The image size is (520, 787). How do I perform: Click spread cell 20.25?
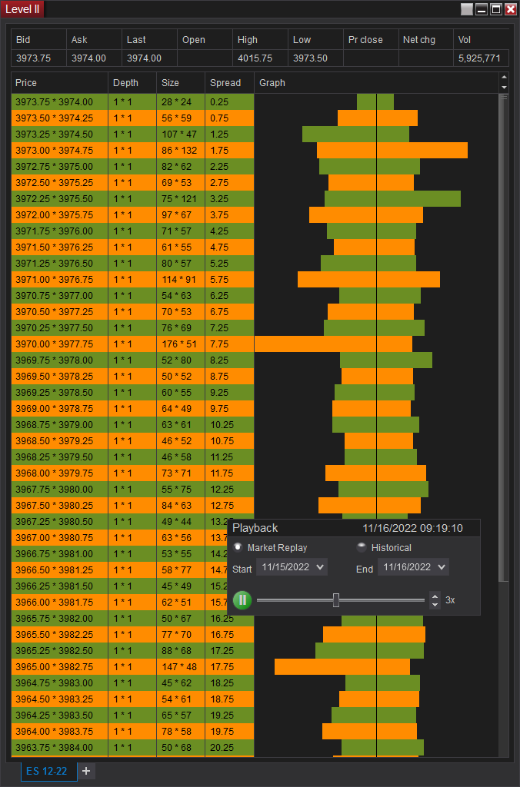[x=229, y=747]
